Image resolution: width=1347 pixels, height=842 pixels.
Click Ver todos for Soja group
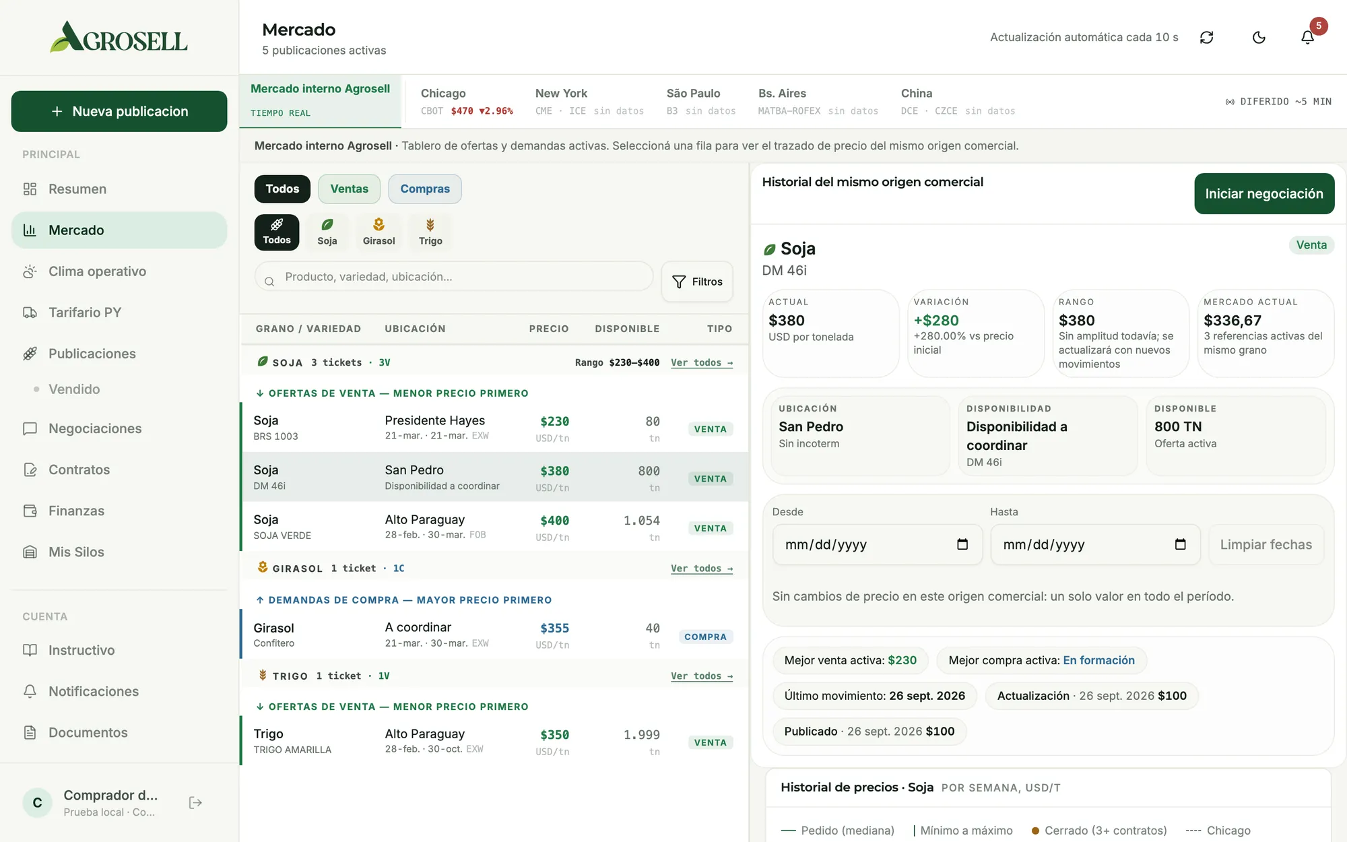tap(702, 362)
